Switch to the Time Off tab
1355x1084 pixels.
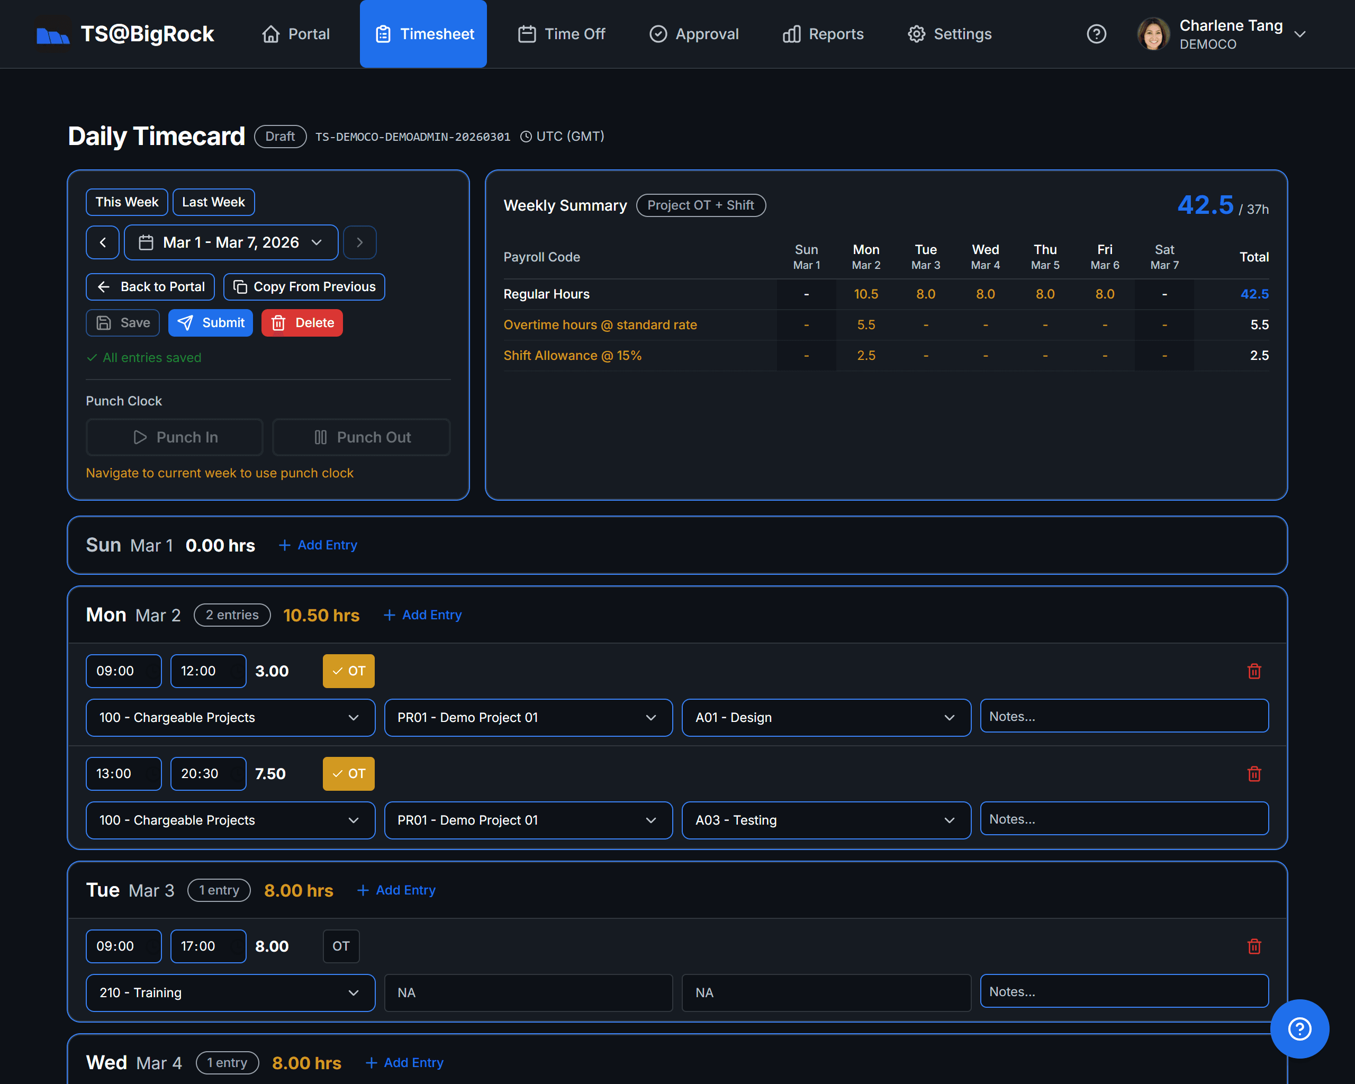point(561,34)
